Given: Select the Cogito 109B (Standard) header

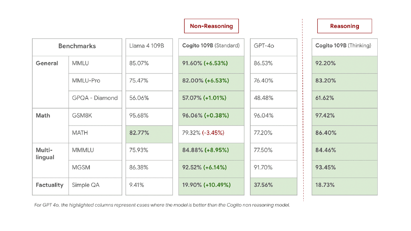Looking at the screenshot, I should (211, 46).
